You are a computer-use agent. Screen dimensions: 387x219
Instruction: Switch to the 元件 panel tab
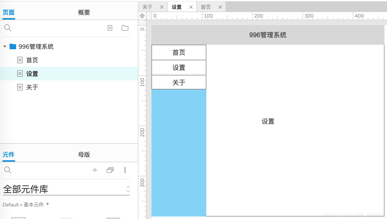(x=9, y=155)
